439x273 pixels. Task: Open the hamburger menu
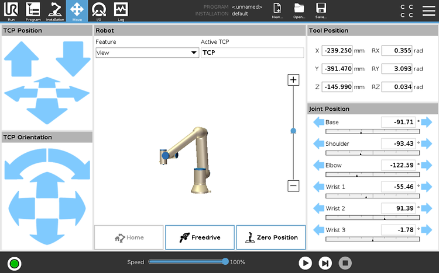428,10
